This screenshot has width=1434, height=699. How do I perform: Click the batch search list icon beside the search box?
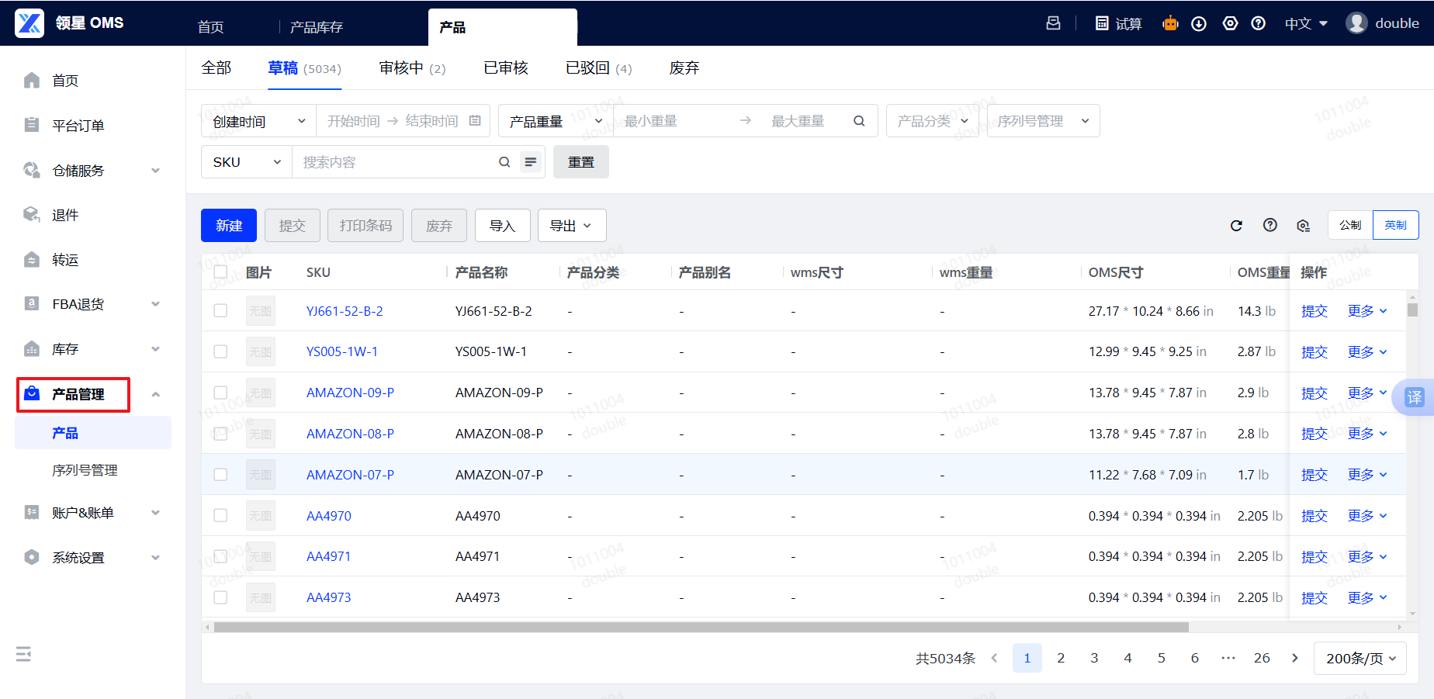click(531, 162)
